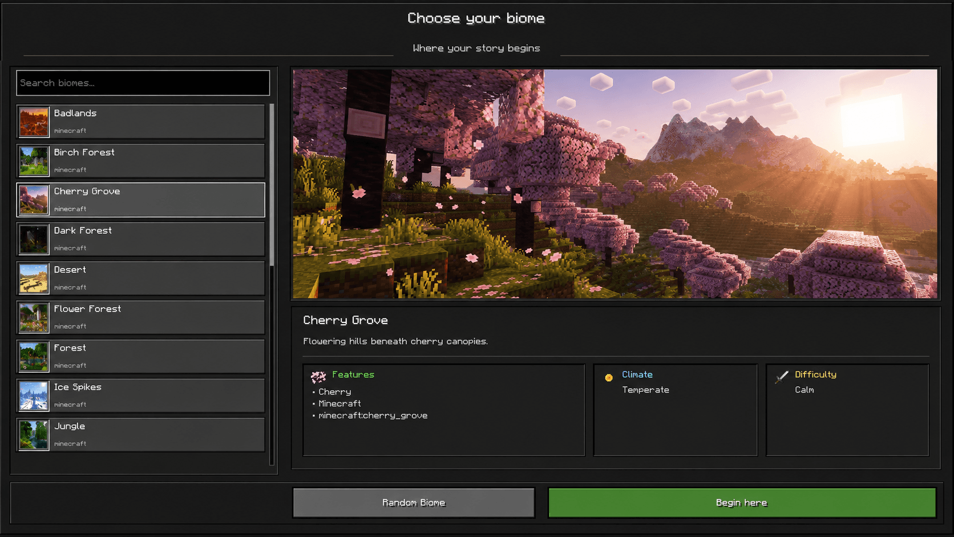
Task: Click the sword Difficulty icon
Action: tap(782, 377)
